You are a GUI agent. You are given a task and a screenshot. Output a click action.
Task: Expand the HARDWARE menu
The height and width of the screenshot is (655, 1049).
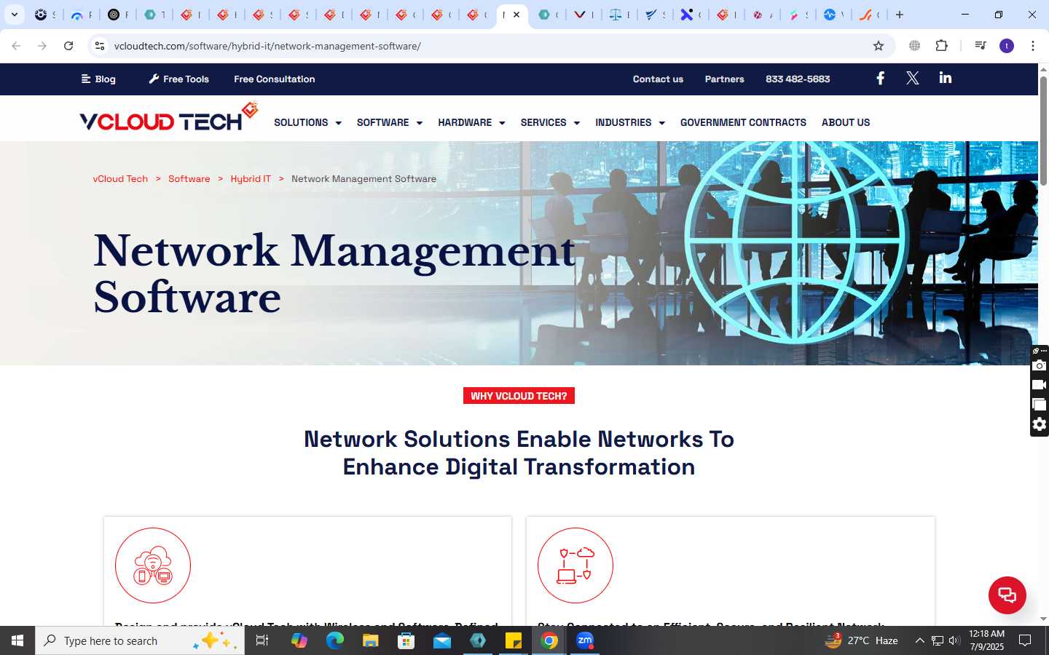[471, 122]
